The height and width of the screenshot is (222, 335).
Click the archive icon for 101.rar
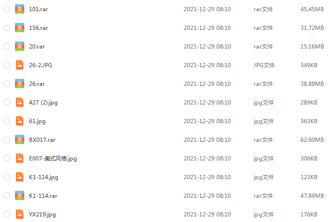point(20,9)
